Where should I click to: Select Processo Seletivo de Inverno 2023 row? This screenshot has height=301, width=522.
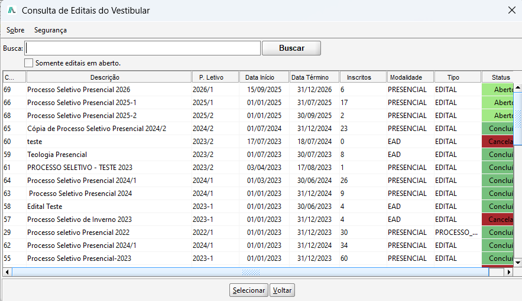point(258,220)
